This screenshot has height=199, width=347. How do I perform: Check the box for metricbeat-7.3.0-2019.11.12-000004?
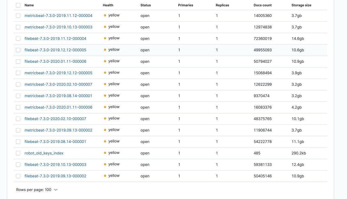[18, 16]
